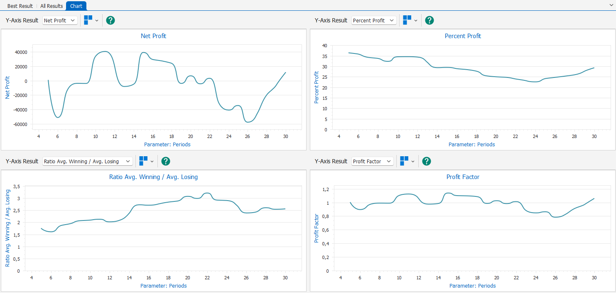616x293 pixels.
Task: Click Parameter: Periods label under Percent Profit chart
Action: [472, 145]
